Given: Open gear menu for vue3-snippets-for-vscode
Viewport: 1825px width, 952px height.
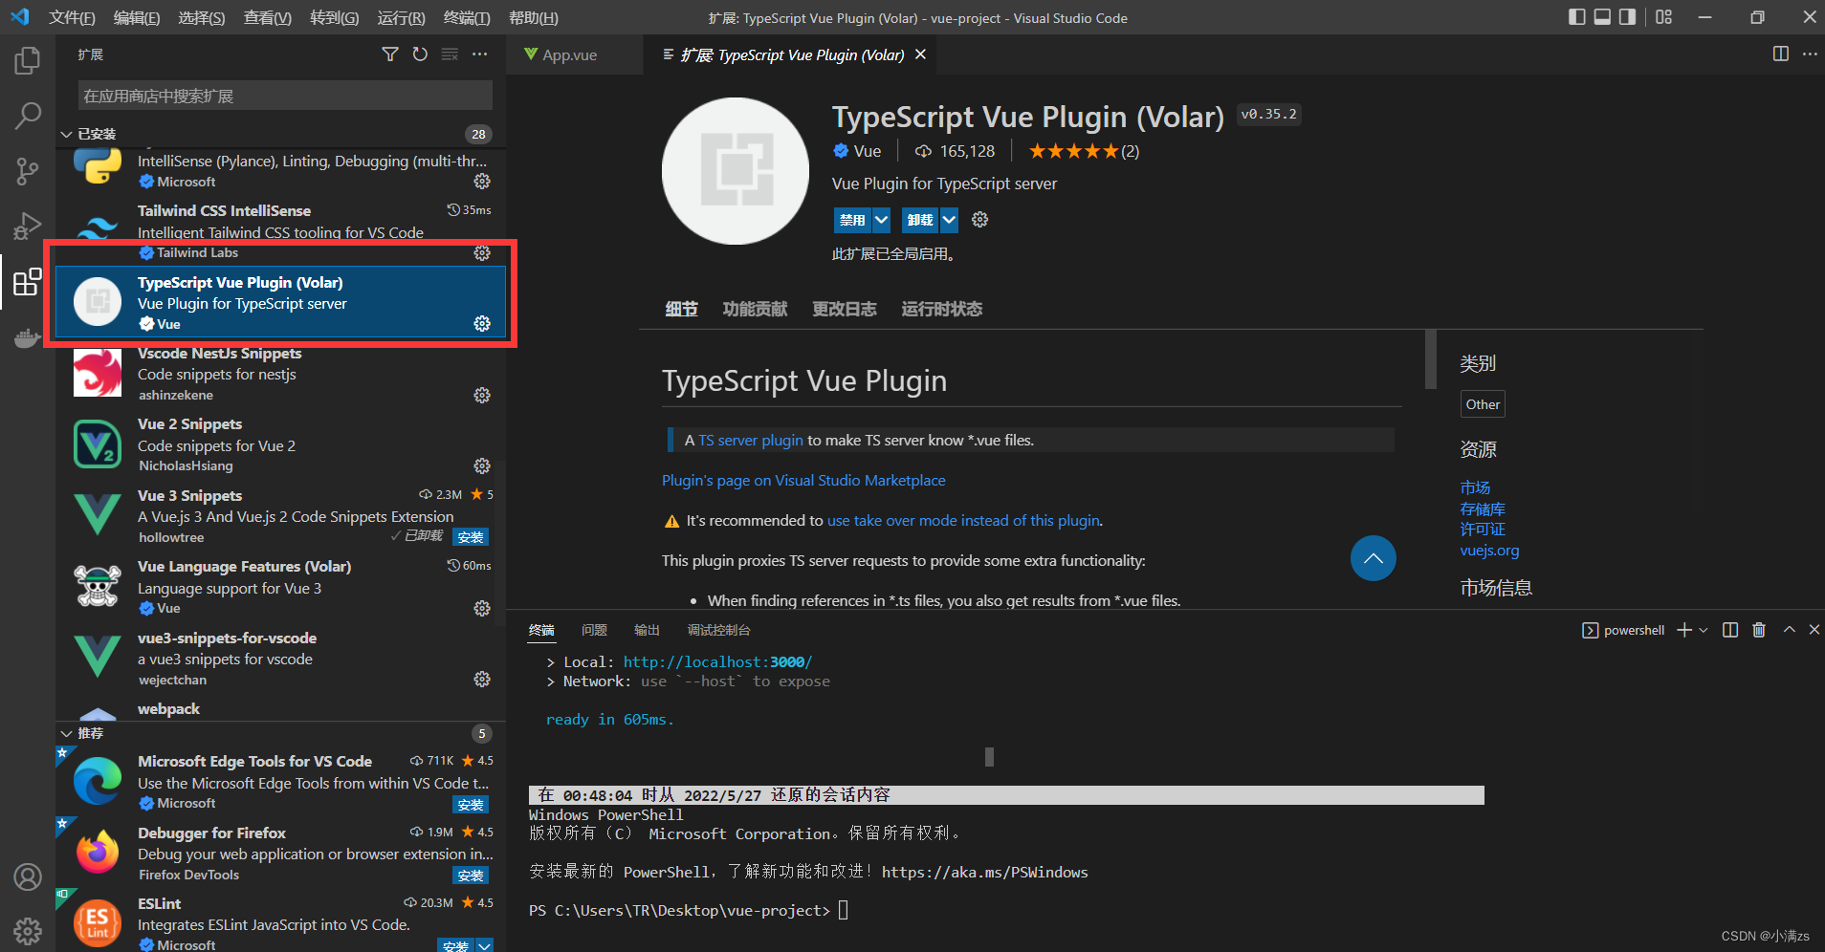Looking at the screenshot, I should tap(482, 680).
